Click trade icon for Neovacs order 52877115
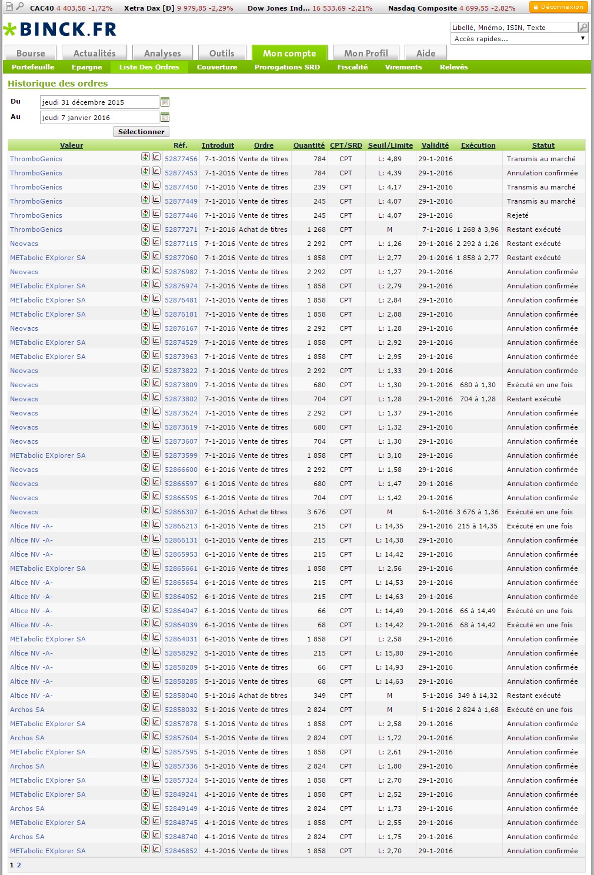The width and height of the screenshot is (594, 875). click(145, 242)
